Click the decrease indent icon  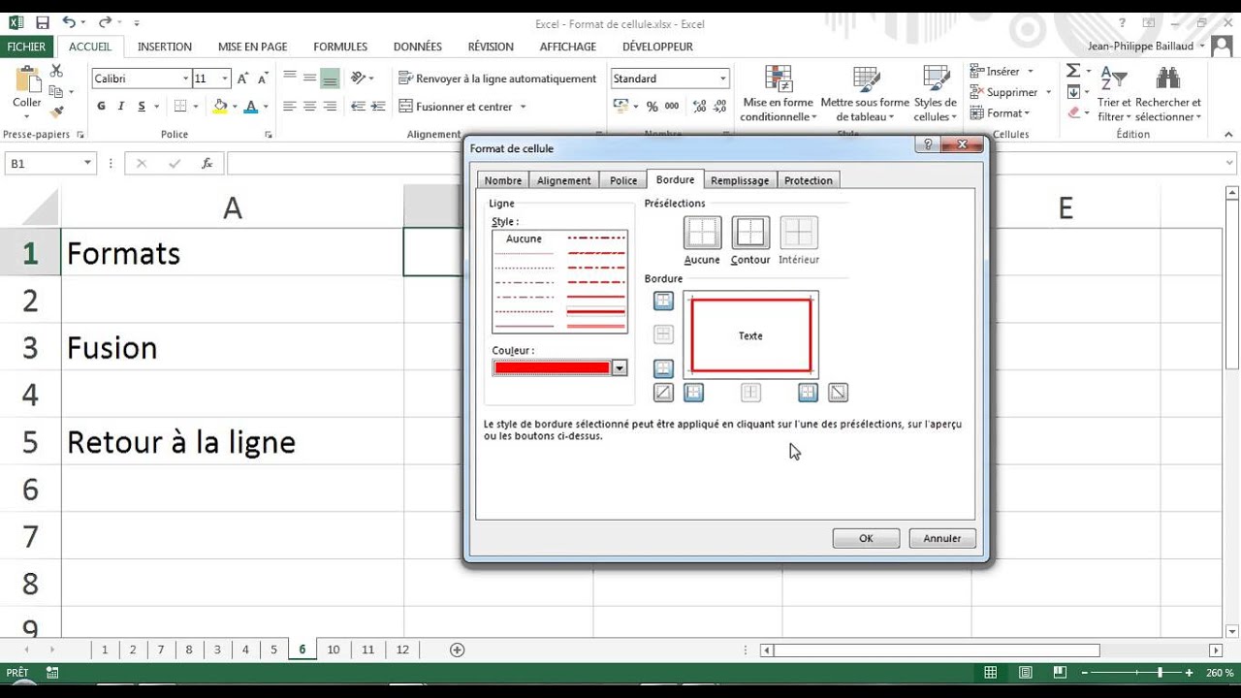click(358, 107)
